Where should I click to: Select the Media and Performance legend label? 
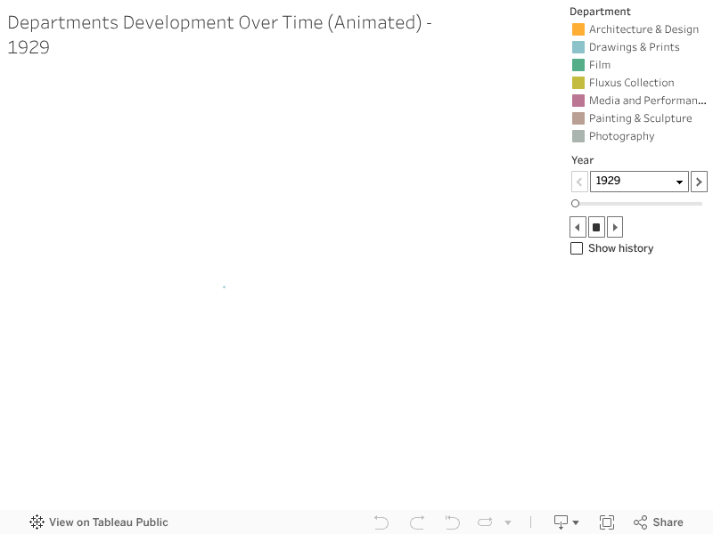click(x=648, y=101)
